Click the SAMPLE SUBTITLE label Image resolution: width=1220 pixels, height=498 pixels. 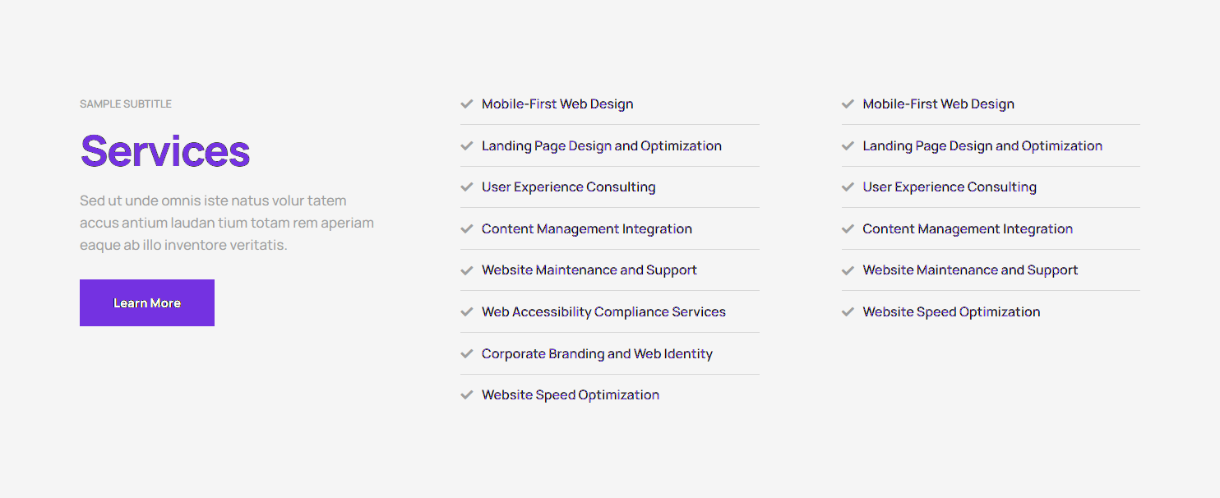[x=126, y=104]
